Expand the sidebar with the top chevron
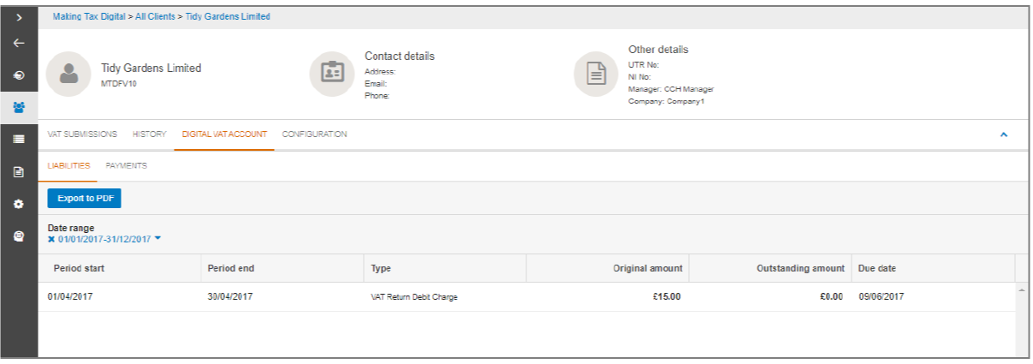The image size is (1033, 364). coord(19,17)
